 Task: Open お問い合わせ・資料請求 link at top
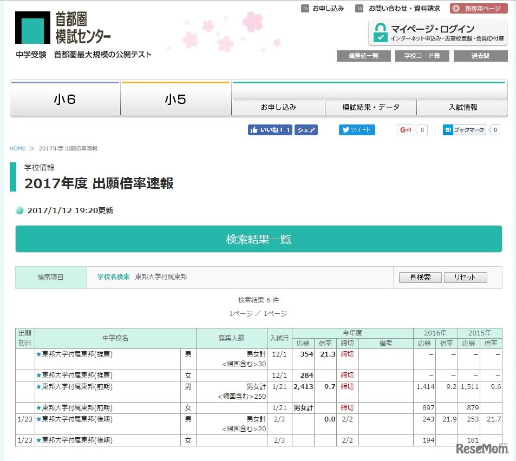(x=404, y=9)
